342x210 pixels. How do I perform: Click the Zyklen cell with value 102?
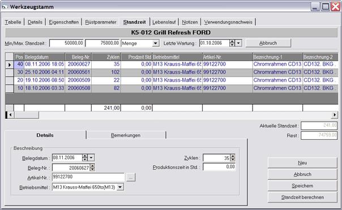106,72
